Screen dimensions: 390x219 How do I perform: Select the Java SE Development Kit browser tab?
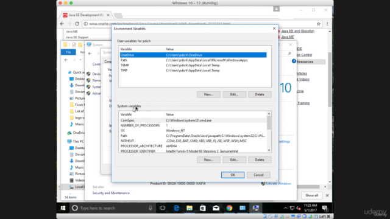[x=86, y=15]
